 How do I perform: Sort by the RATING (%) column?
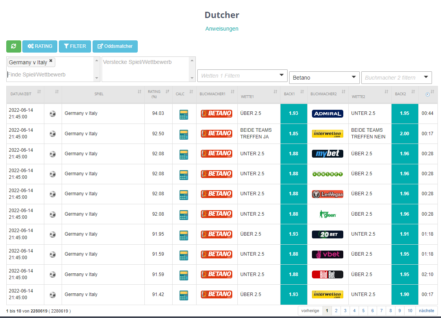pos(159,94)
